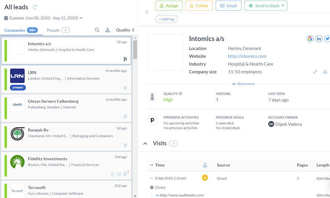Open the Send to Slack dropdown
Viewport: 330px width, 198px height.
(266, 5)
